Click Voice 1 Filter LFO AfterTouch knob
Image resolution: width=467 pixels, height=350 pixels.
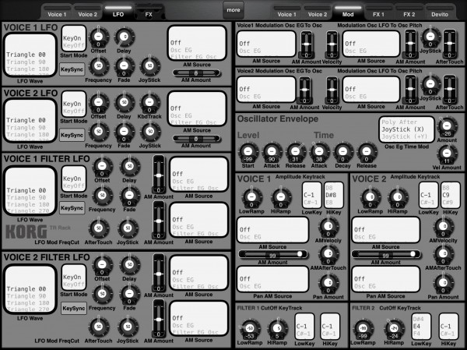tap(99, 228)
